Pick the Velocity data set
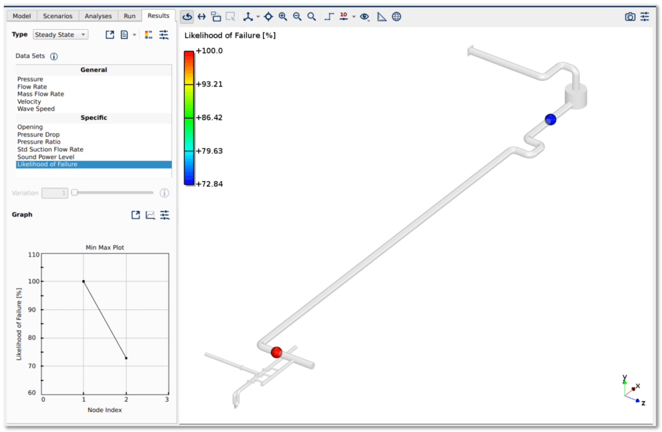Screen dimensions: 662x432 coord(94,102)
